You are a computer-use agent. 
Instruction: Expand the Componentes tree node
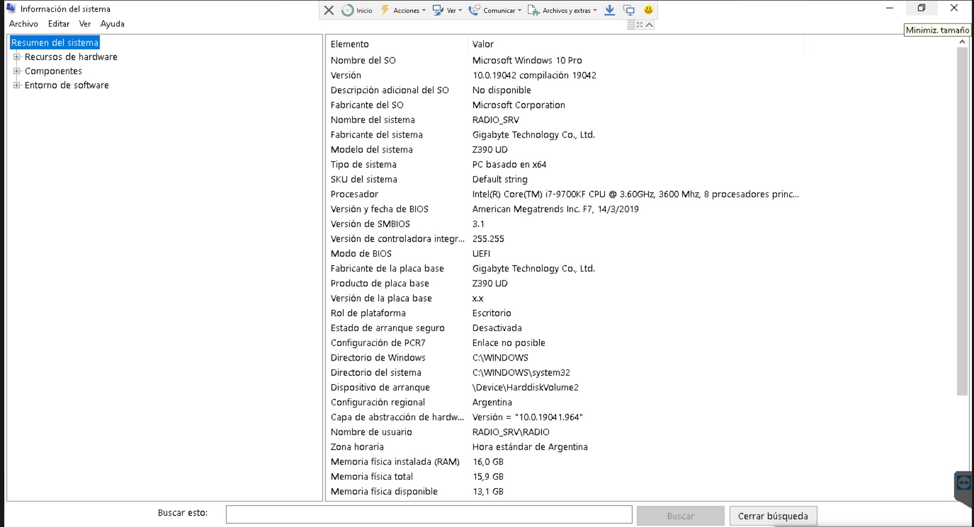17,71
